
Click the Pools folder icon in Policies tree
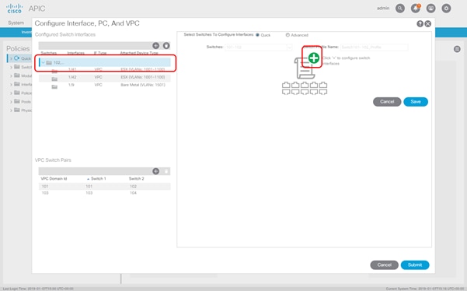click(x=17, y=101)
